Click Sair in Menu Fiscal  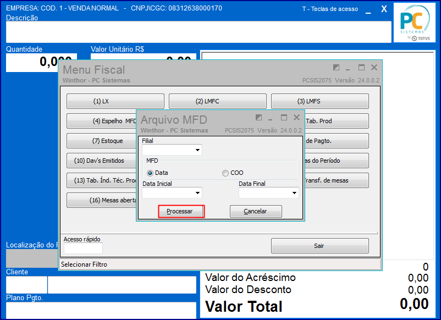click(320, 246)
